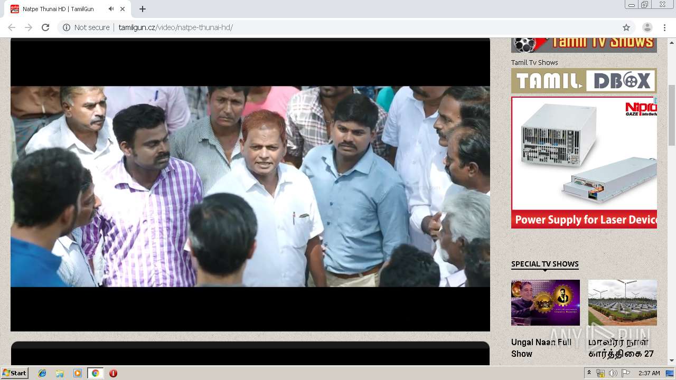The image size is (676, 380).
Task: Go back to previous page
Action: [12, 27]
